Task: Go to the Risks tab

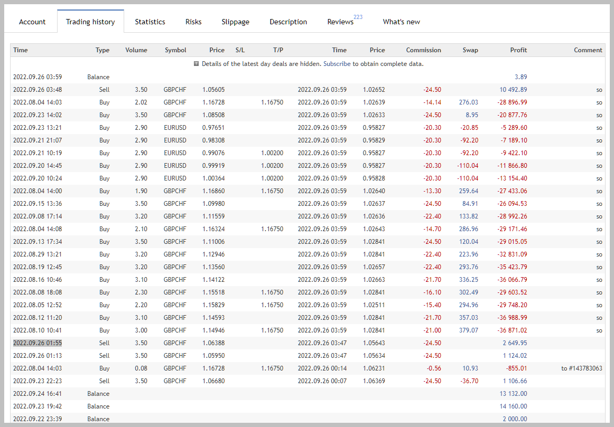Action: (193, 22)
